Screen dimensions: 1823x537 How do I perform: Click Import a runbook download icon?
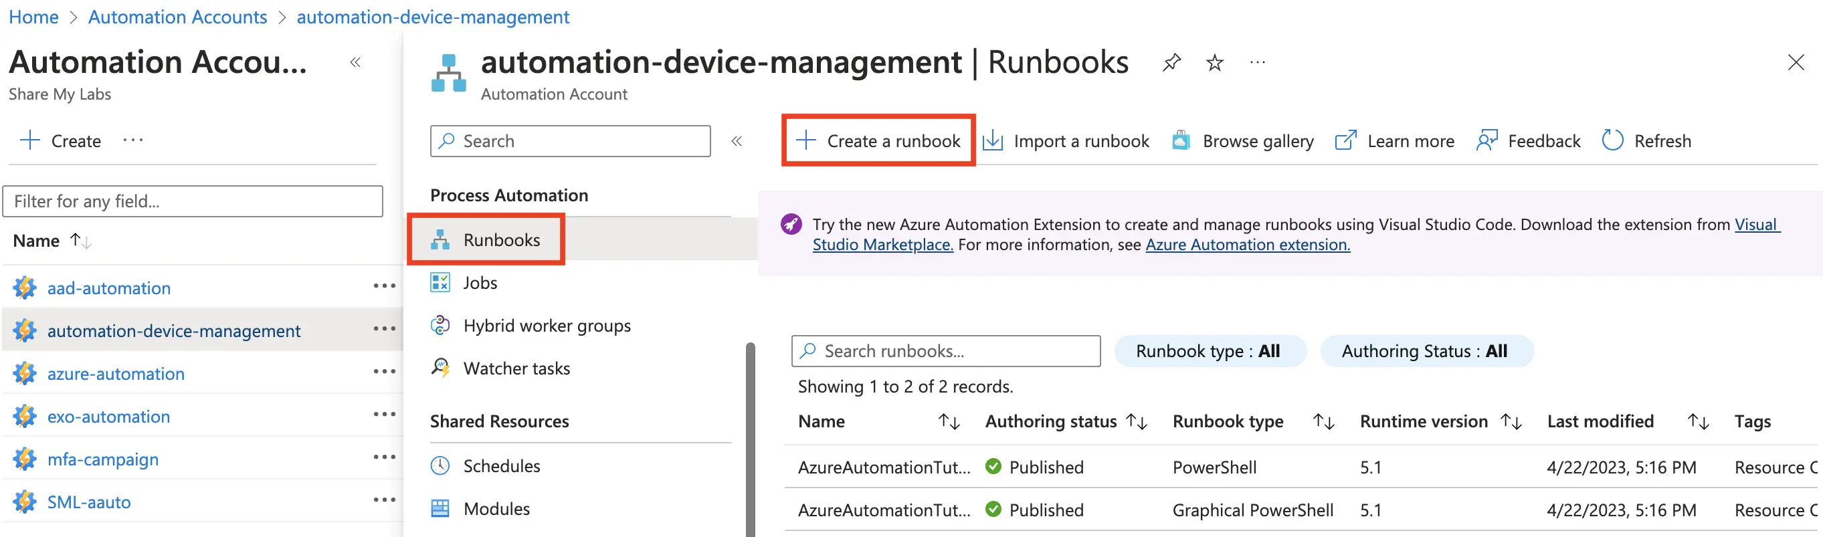click(993, 141)
